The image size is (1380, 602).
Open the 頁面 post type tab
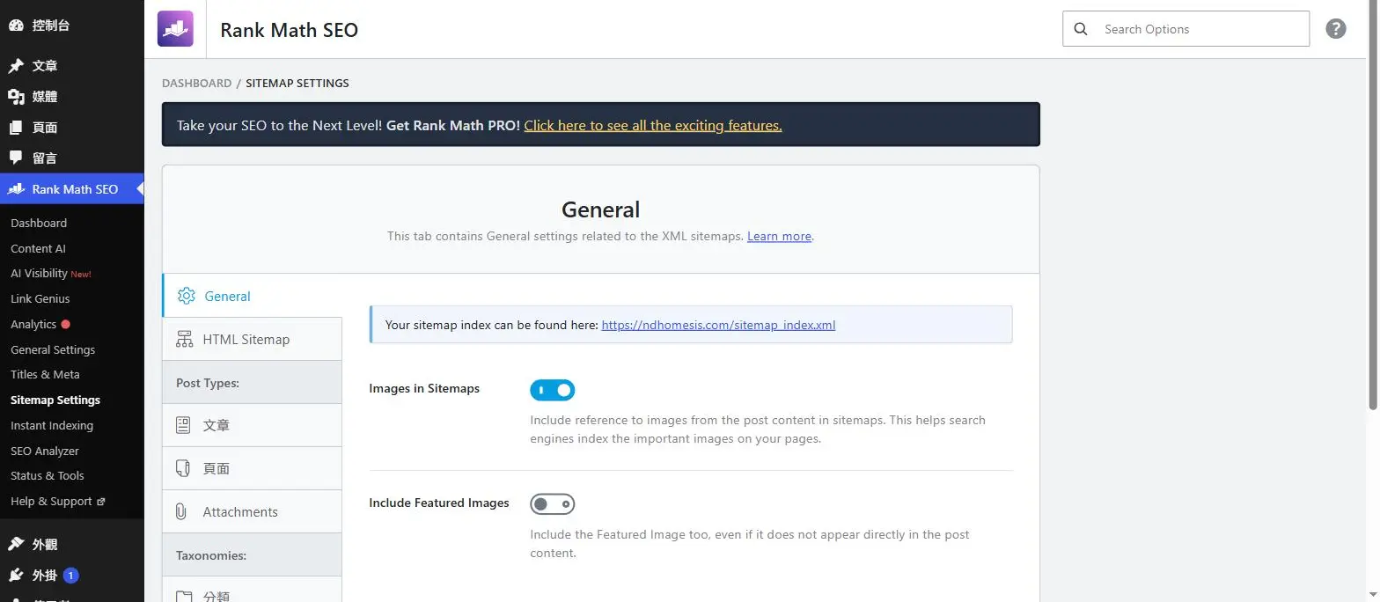253,468
